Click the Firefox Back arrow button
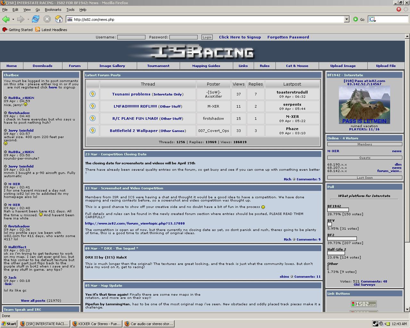 tap(6, 19)
